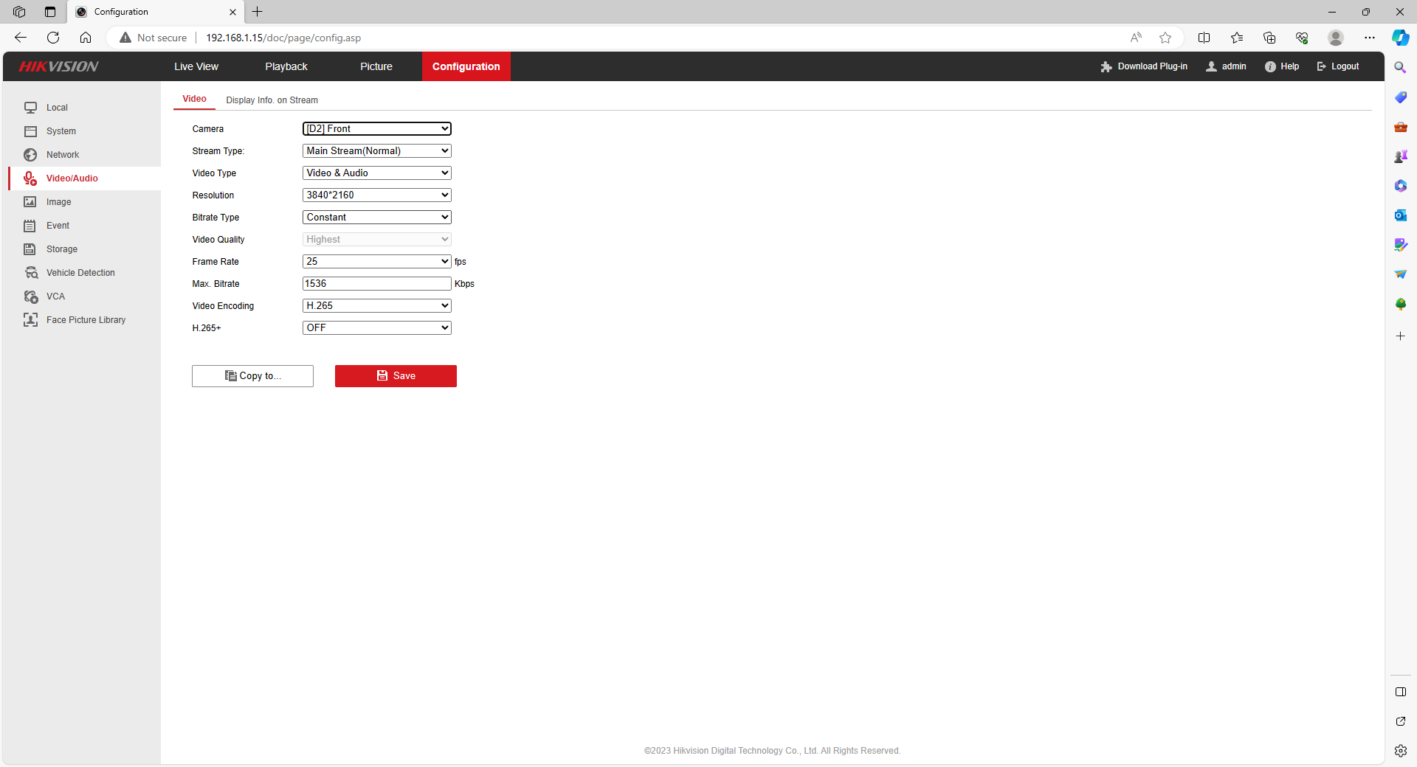Image resolution: width=1417 pixels, height=767 pixels.
Task: Open the Network settings section
Action: (62, 155)
